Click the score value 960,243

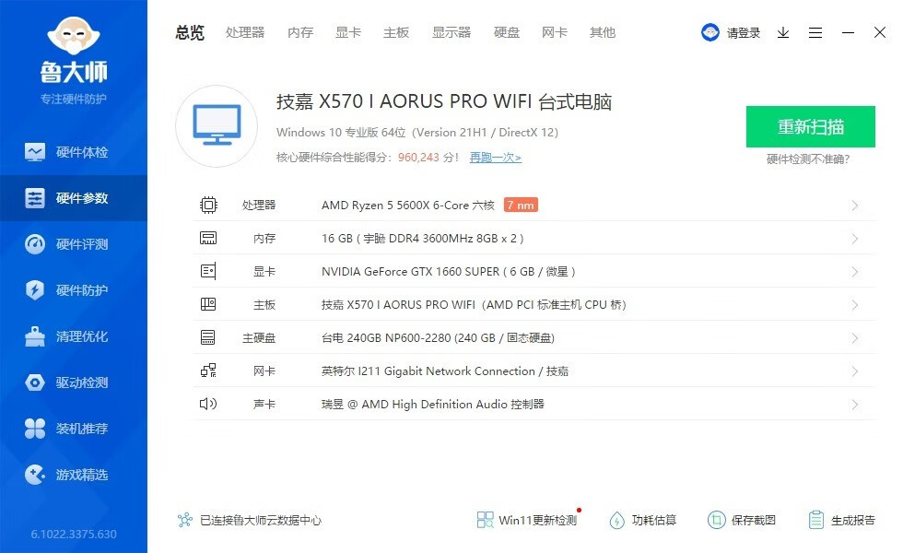(x=418, y=158)
